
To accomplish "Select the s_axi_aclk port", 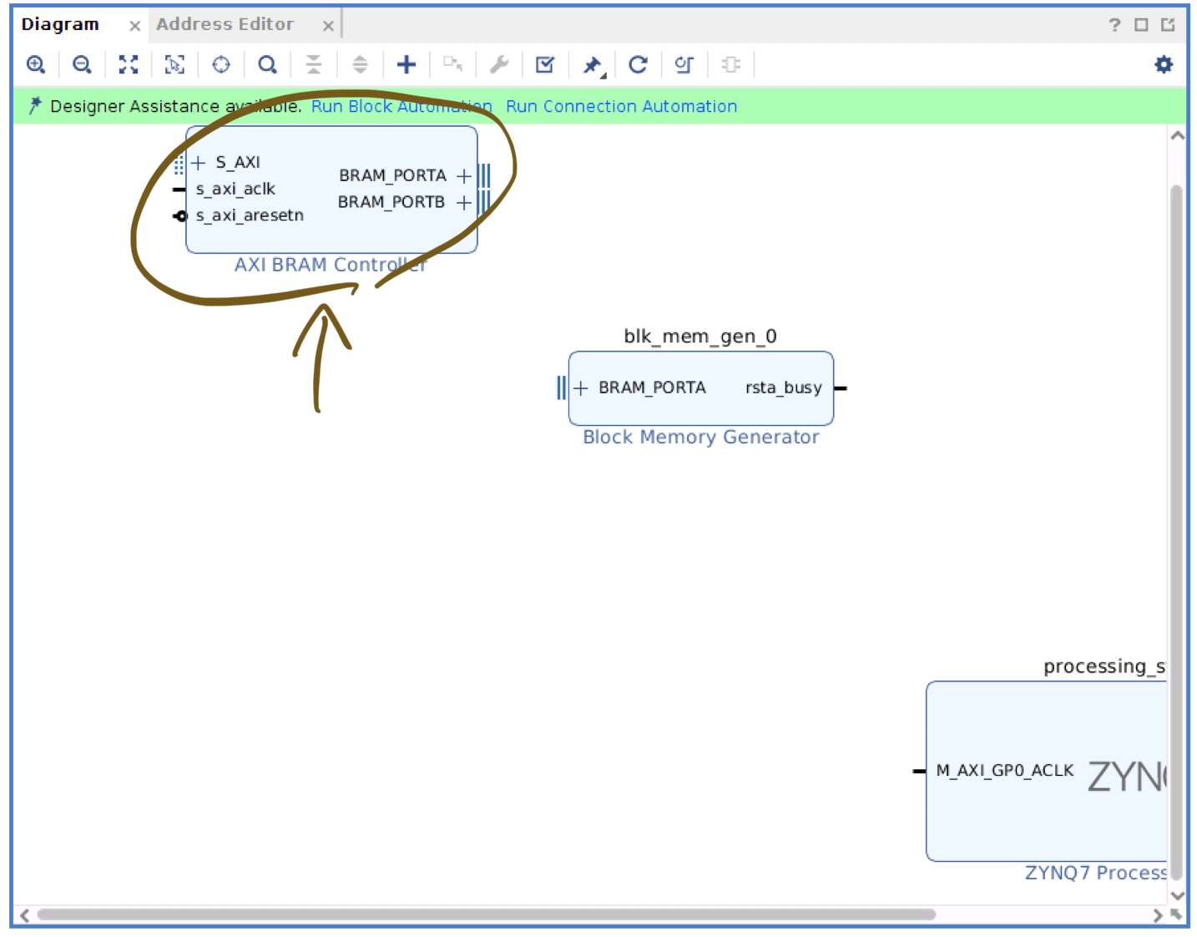I will point(235,189).
